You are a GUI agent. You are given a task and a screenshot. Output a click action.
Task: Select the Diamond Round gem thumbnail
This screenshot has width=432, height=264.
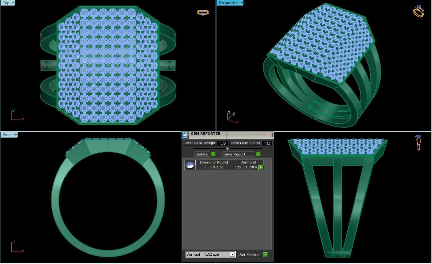click(190, 165)
